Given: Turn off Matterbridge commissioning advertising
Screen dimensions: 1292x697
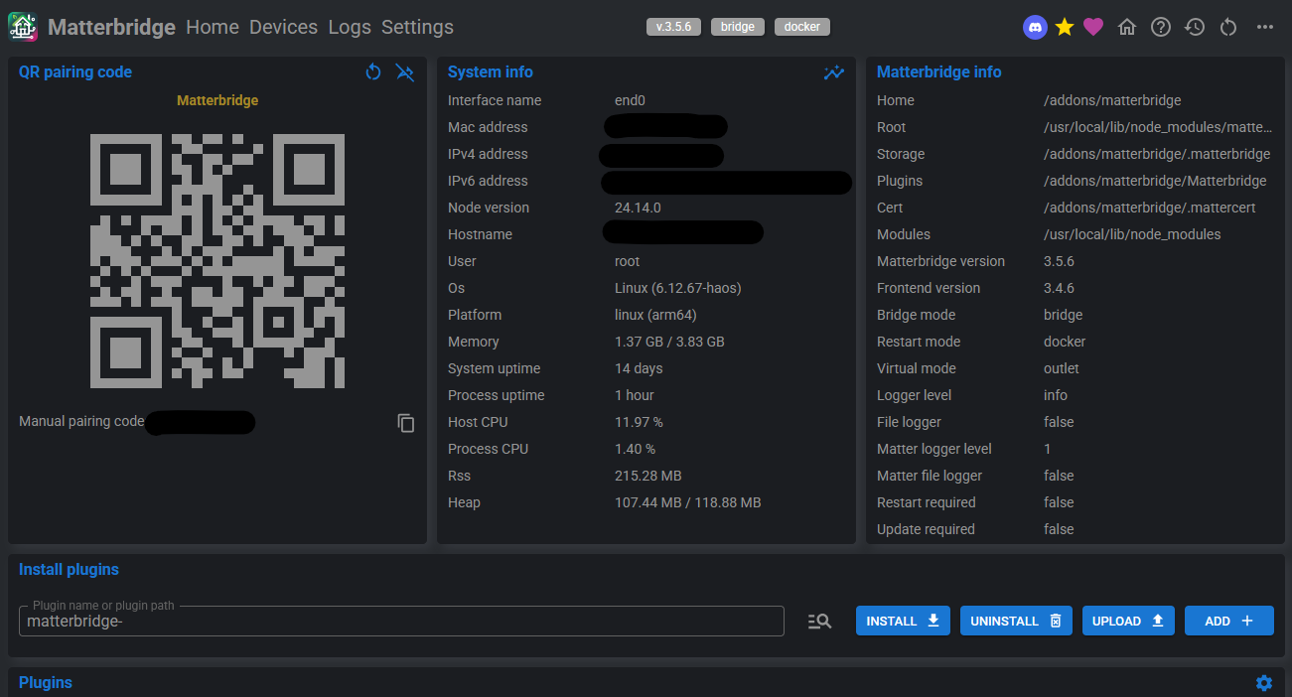Looking at the screenshot, I should coord(404,71).
